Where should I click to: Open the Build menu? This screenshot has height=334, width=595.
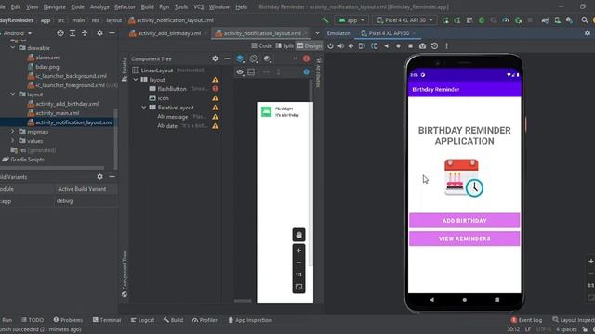coord(147,6)
